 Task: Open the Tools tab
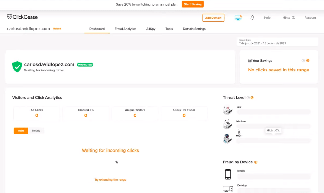pyautogui.click(x=169, y=29)
